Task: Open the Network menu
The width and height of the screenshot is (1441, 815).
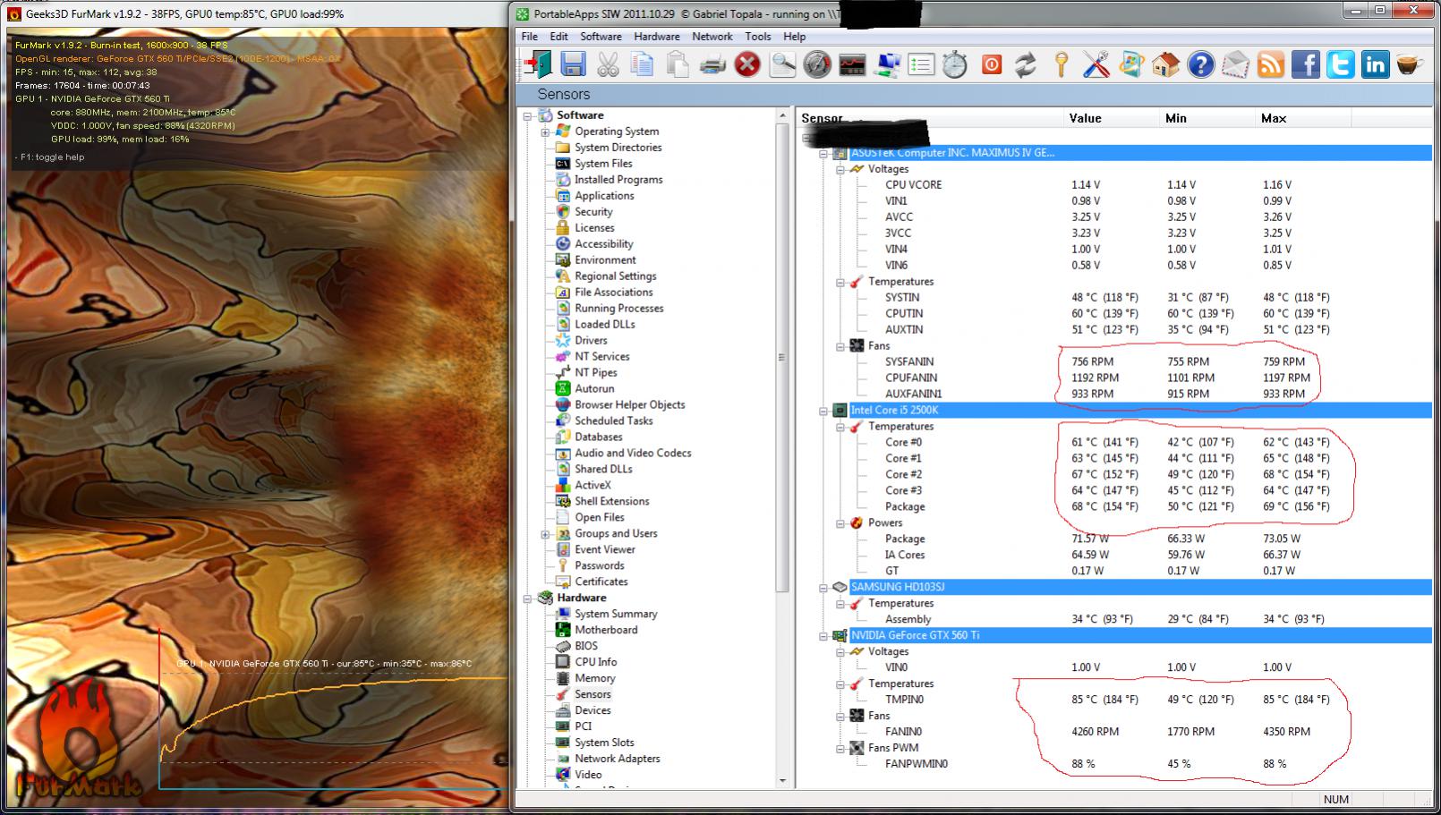Action: point(712,37)
